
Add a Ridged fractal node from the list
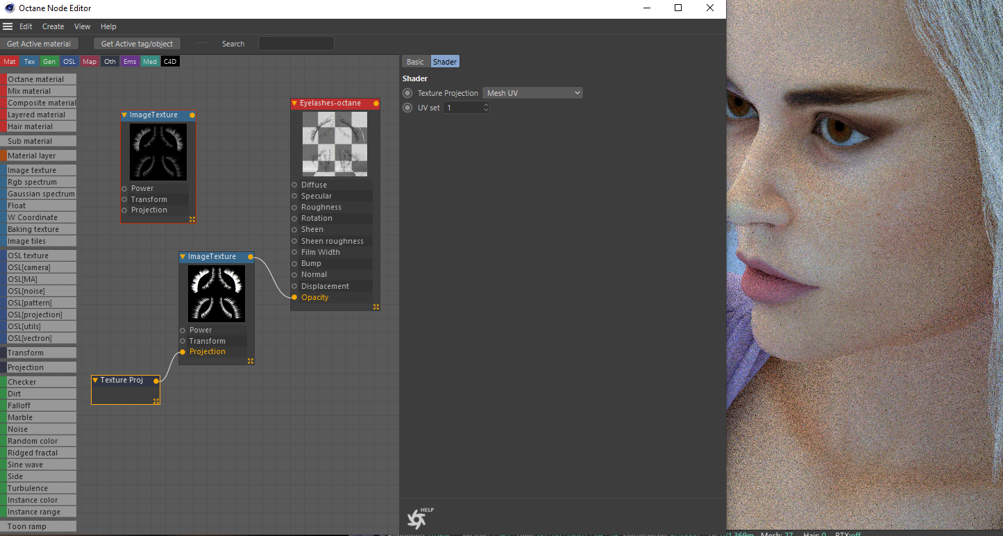click(x=38, y=453)
